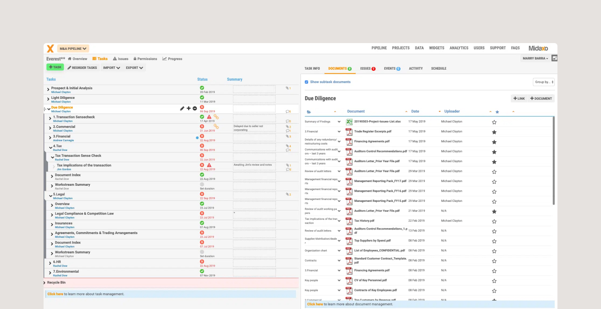Open comments icon on 1.Transaction Sensecheck row
601x309 pixels.
point(288,121)
